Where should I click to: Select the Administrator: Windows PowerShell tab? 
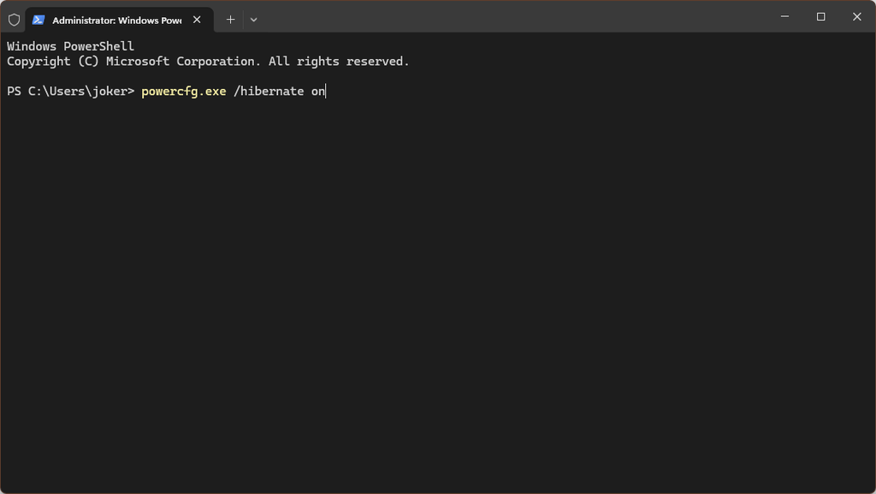click(120, 20)
